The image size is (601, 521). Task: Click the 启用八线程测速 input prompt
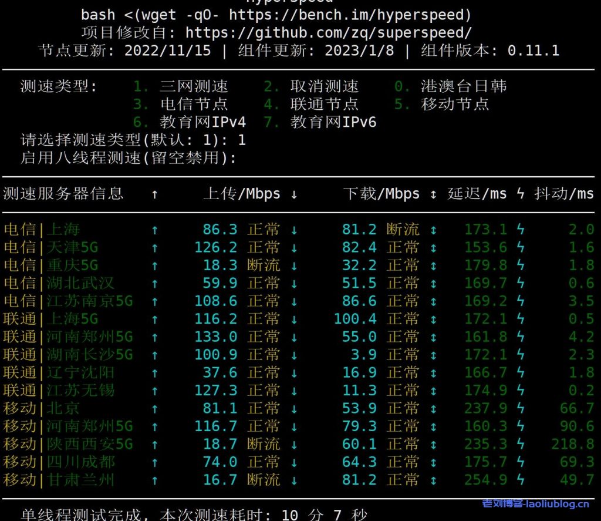[x=129, y=158]
